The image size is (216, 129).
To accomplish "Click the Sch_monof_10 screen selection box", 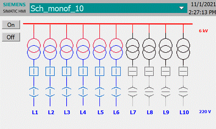I will (108, 8).
